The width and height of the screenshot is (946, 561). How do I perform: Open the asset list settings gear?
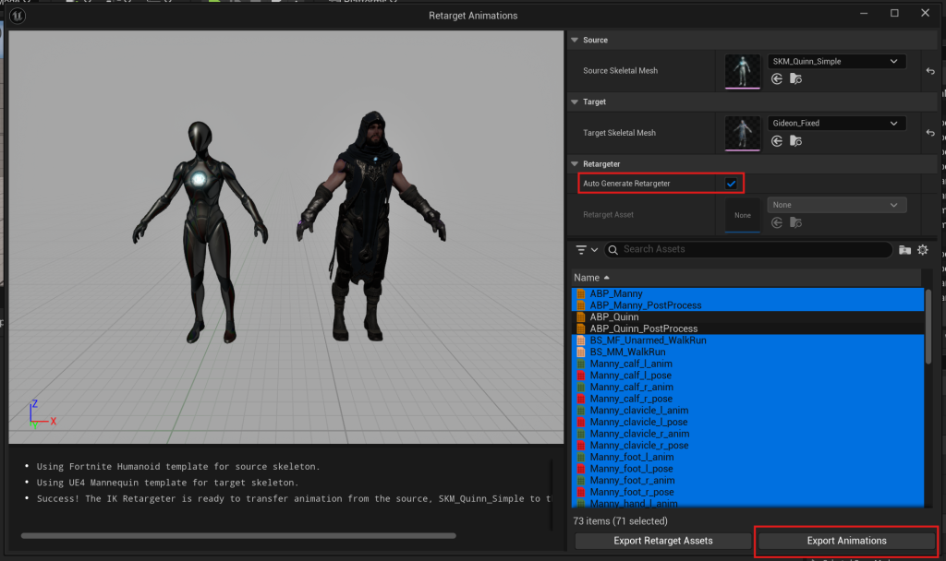tap(923, 249)
